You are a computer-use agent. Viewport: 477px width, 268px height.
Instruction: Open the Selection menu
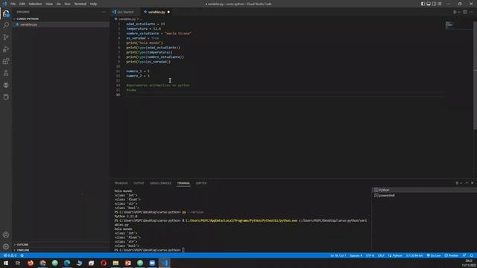(x=35, y=4)
